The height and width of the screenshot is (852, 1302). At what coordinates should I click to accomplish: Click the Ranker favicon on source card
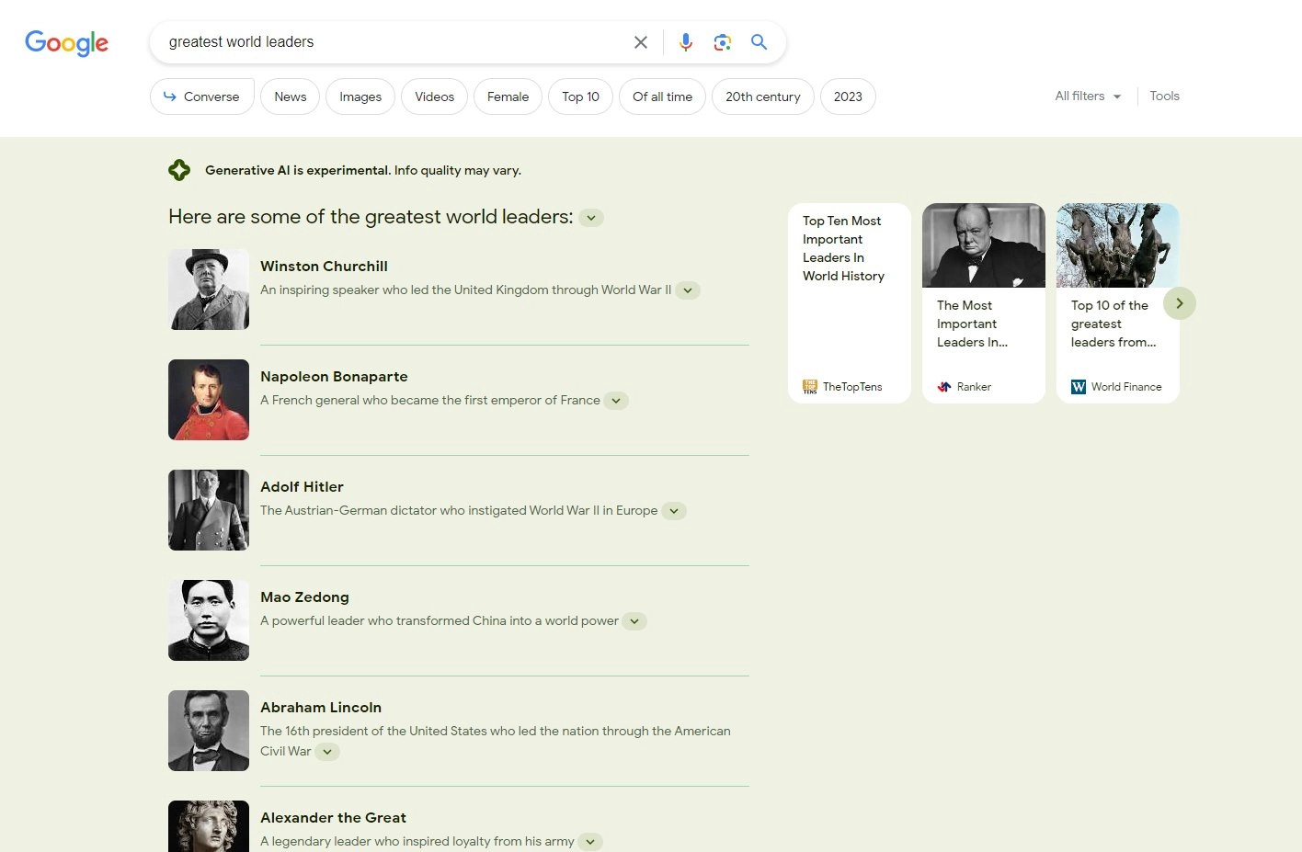pos(944,387)
